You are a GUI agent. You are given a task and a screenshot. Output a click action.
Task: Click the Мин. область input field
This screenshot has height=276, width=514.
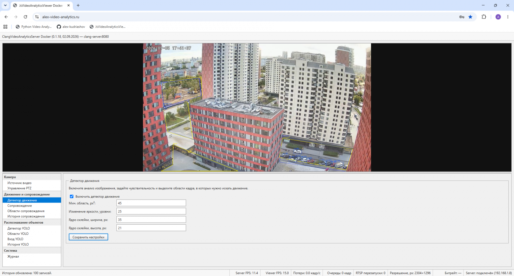point(151,203)
